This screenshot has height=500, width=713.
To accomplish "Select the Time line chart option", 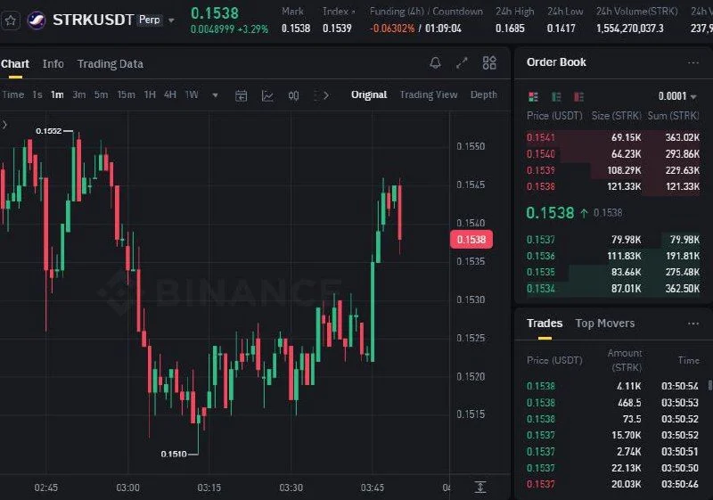I will 13,94.
